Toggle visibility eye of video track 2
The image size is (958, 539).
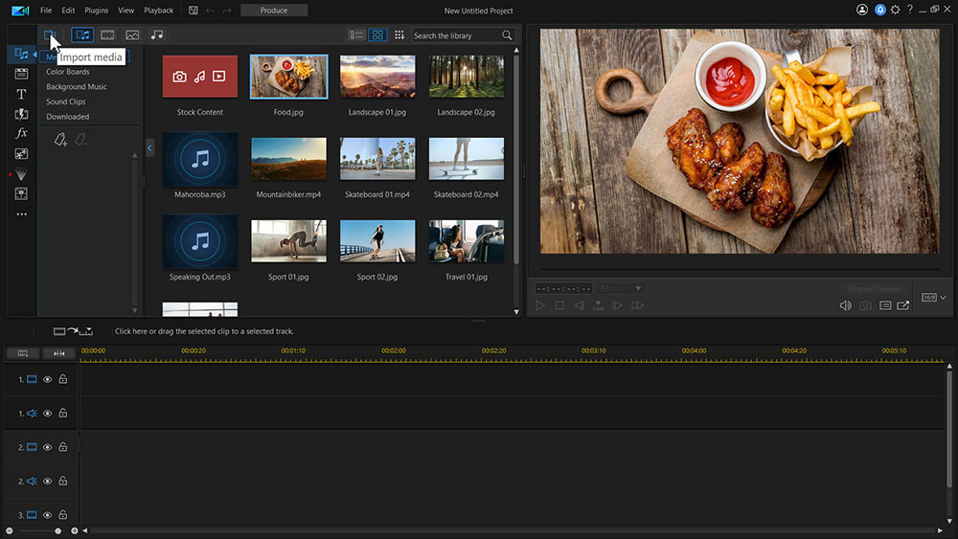coord(47,447)
